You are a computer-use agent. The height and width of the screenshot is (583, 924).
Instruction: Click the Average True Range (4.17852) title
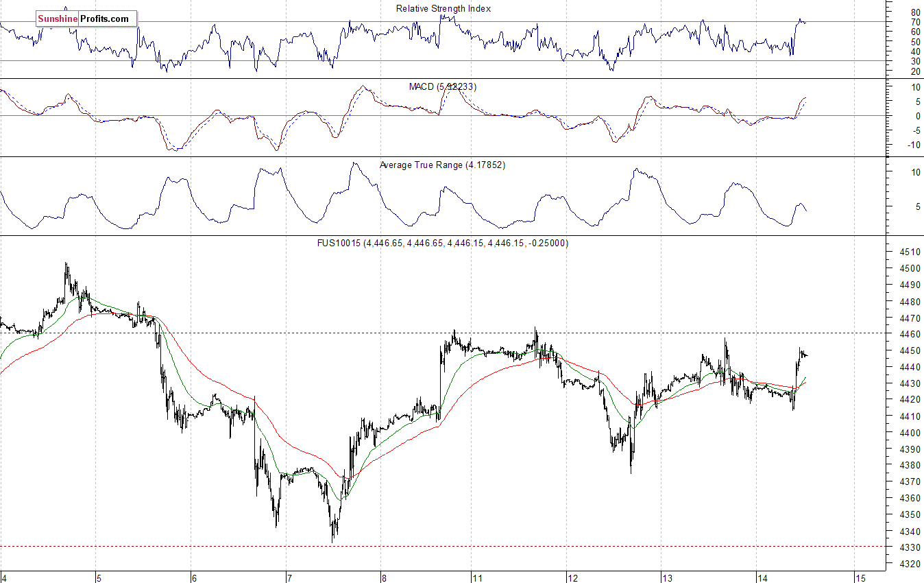point(442,165)
